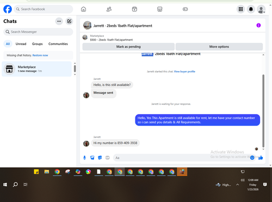
Task: Open Task View on the taskbar
Action: (x=26, y=185)
